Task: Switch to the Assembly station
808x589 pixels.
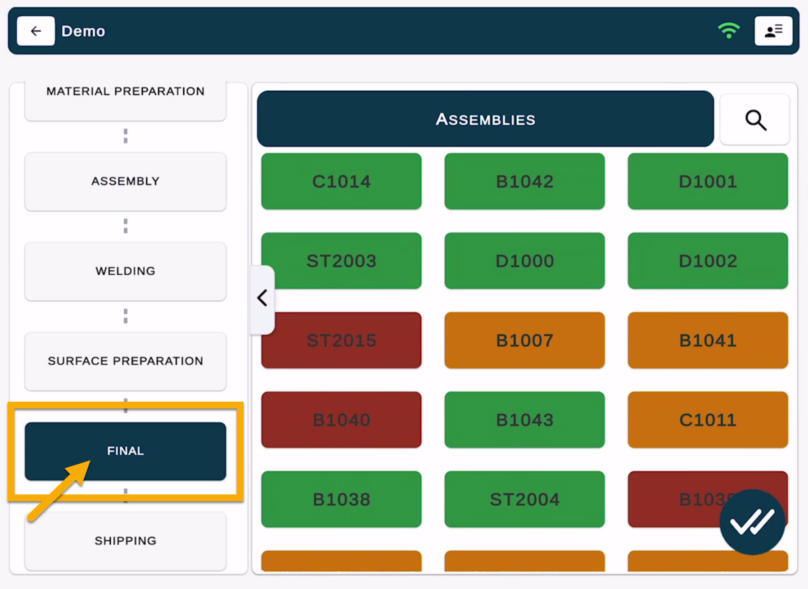Action: [125, 181]
